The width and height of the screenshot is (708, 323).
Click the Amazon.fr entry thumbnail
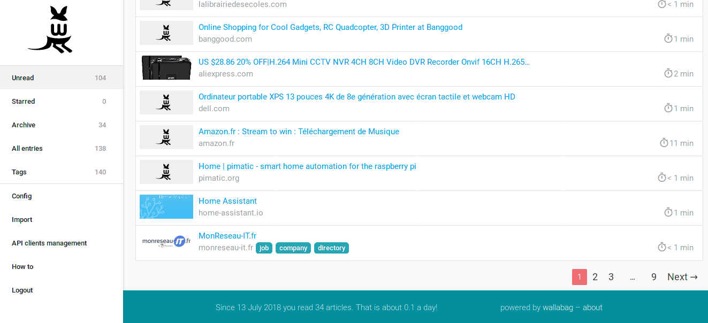166,137
